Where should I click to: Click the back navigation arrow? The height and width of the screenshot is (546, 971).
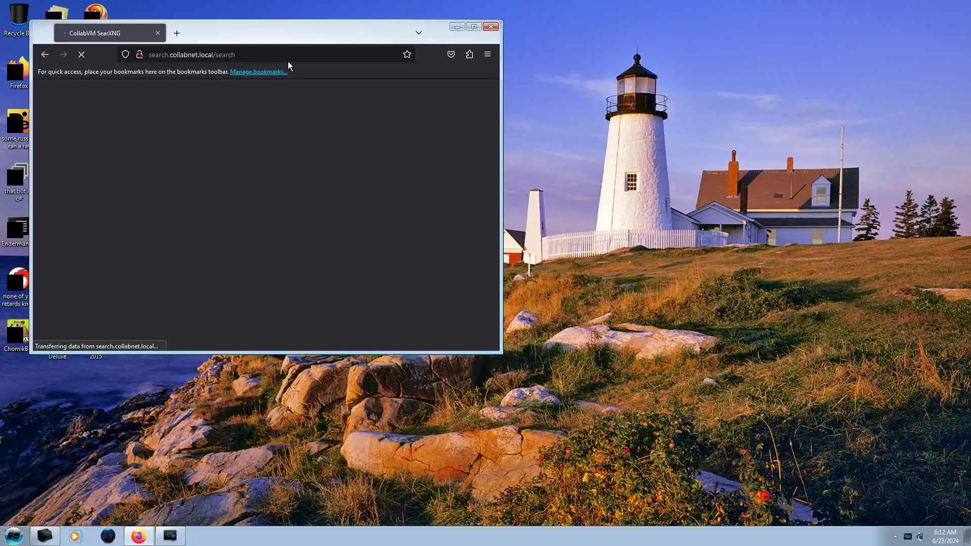tap(45, 55)
